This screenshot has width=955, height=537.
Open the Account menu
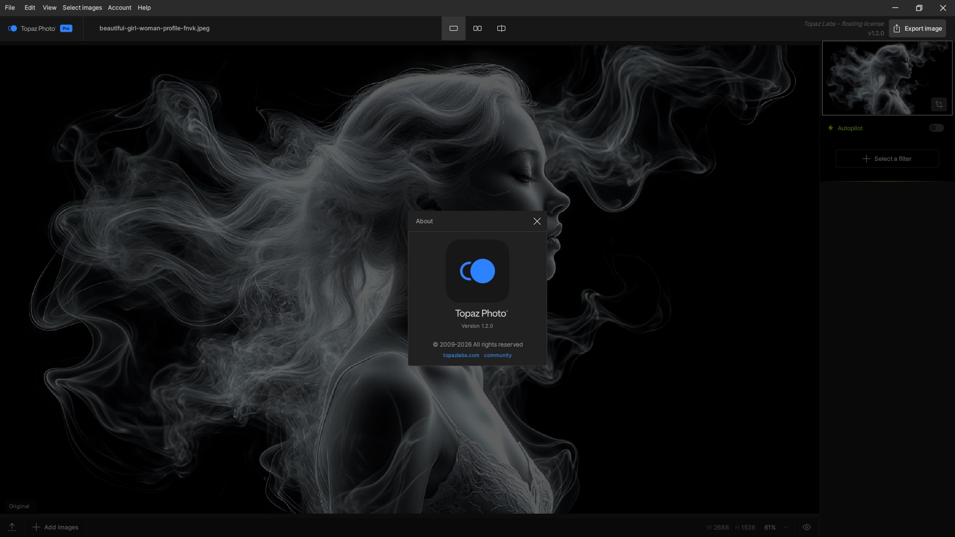pyautogui.click(x=119, y=7)
